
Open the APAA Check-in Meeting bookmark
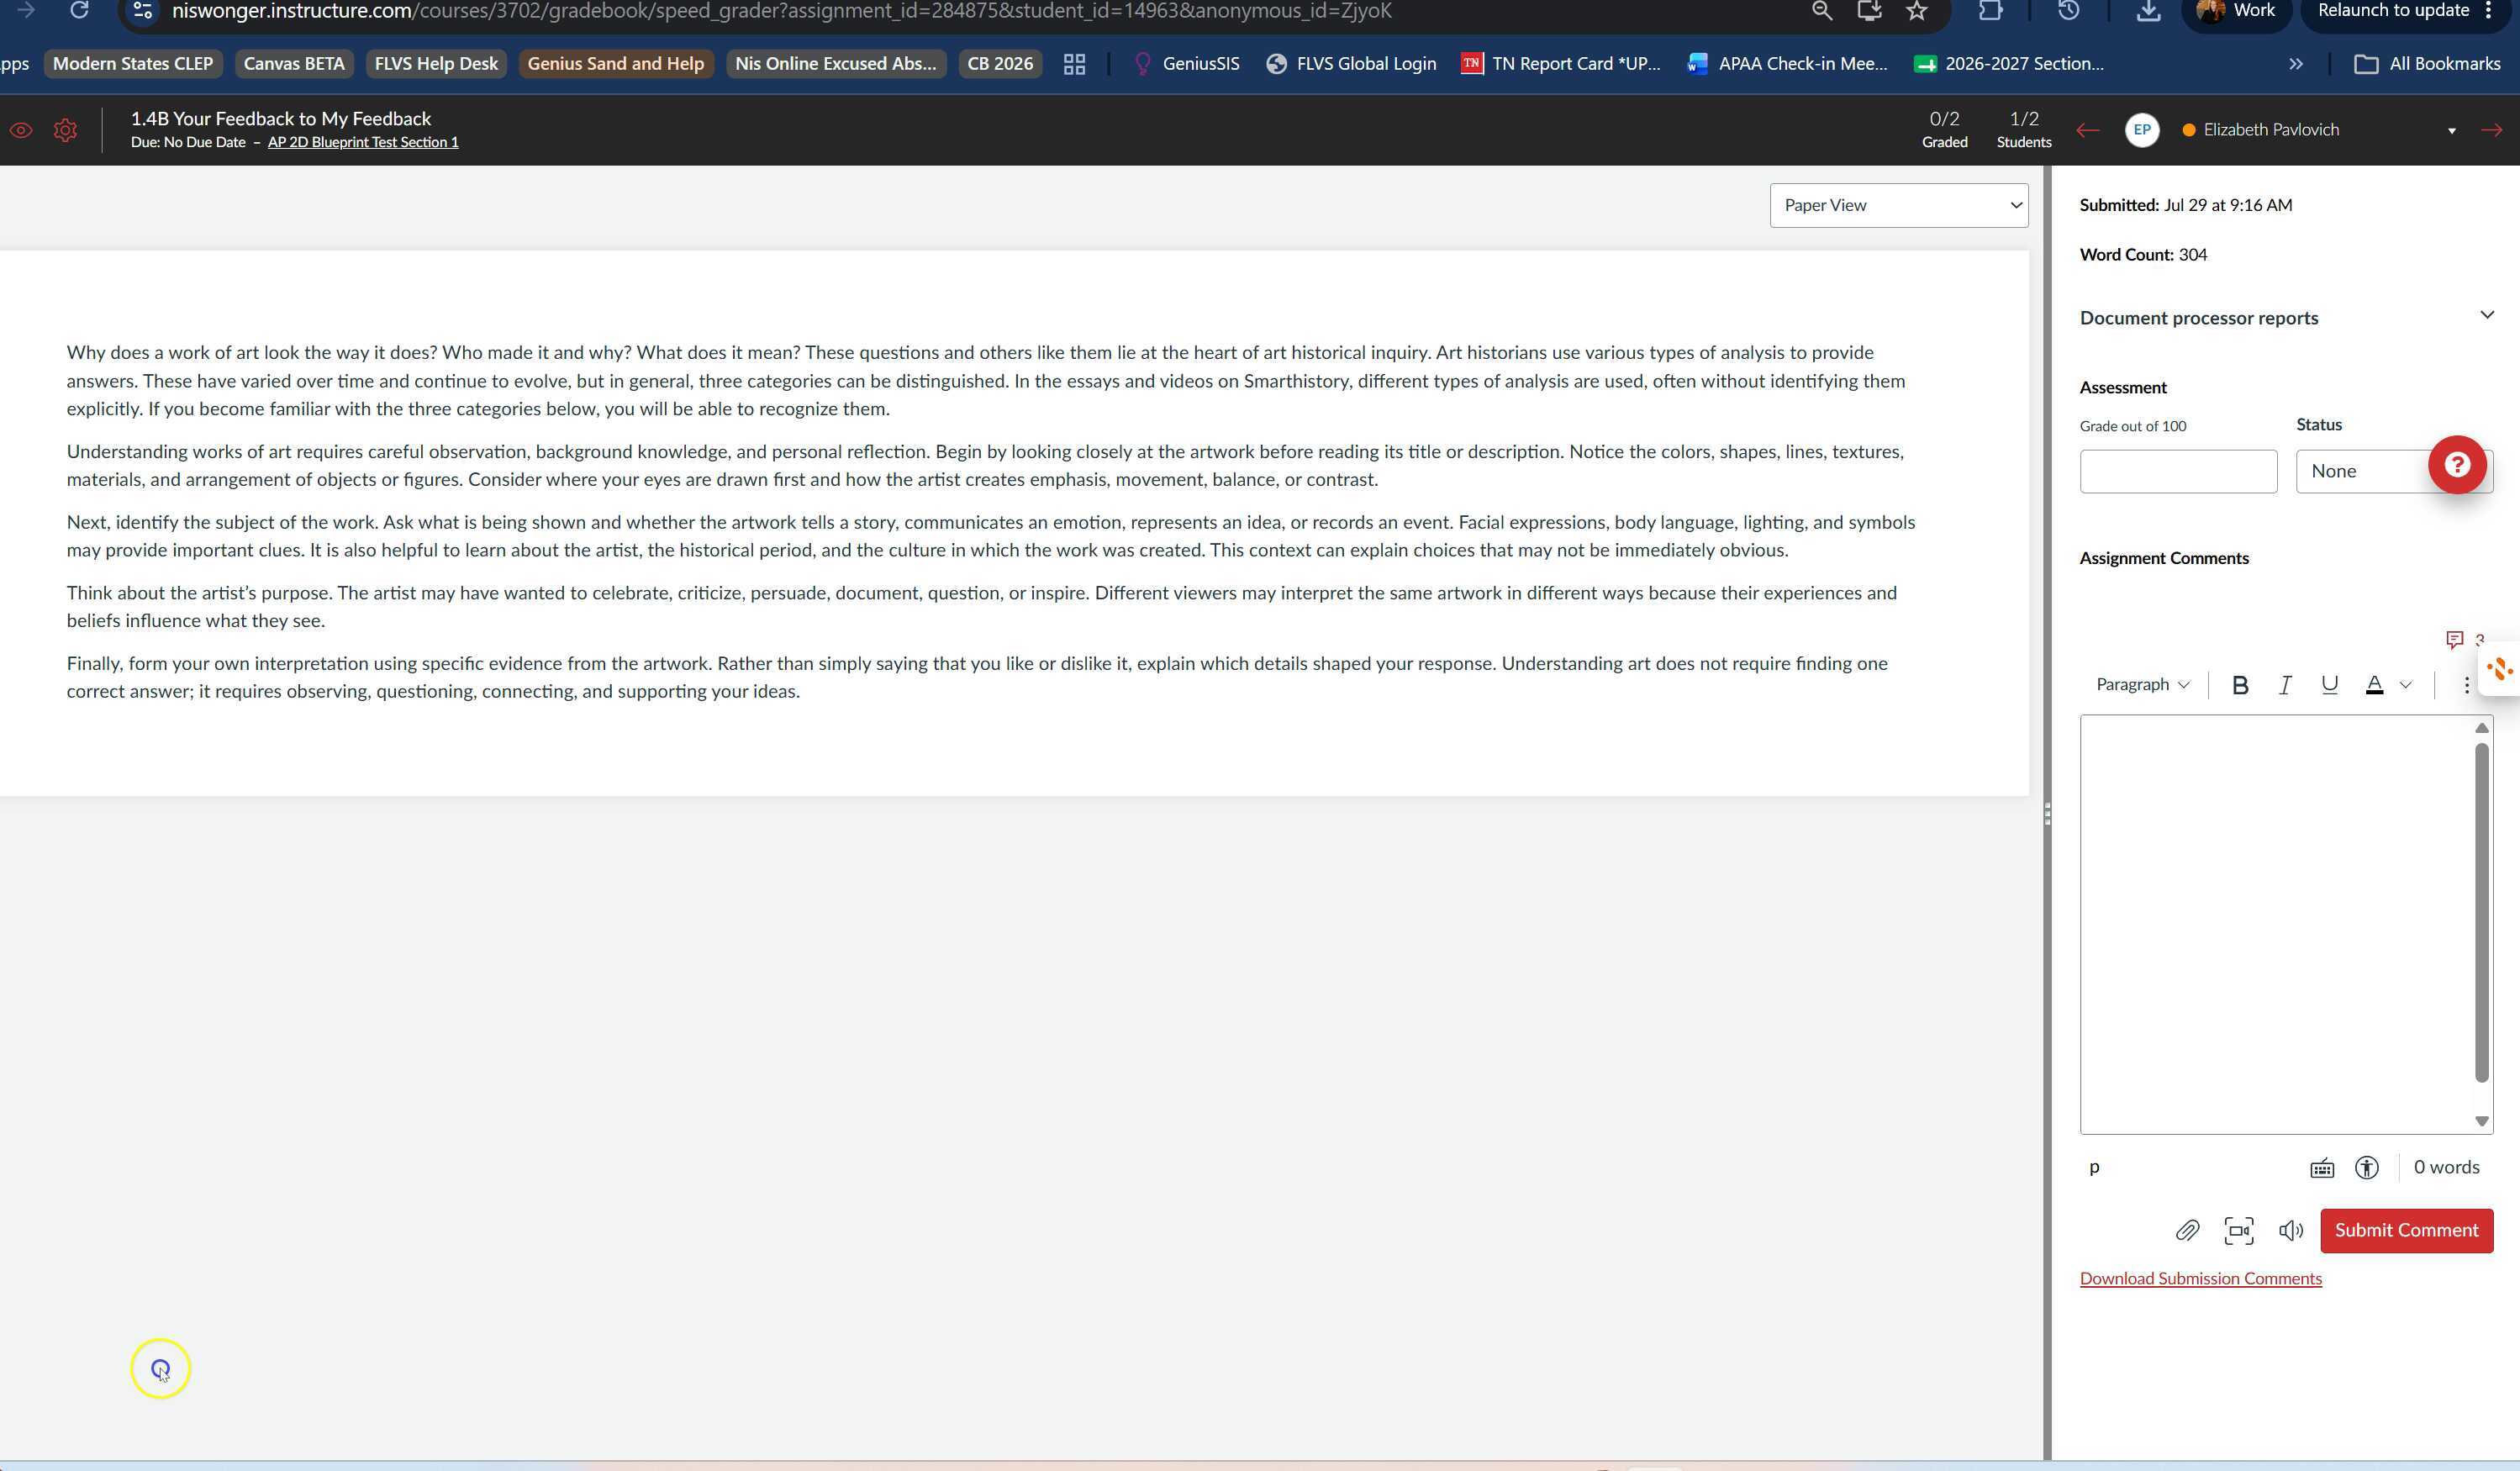[x=1788, y=64]
